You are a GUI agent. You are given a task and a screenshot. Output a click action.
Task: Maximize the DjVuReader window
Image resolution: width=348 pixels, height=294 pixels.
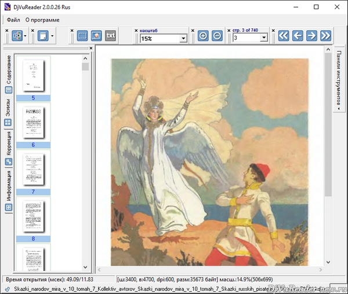click(316, 7)
